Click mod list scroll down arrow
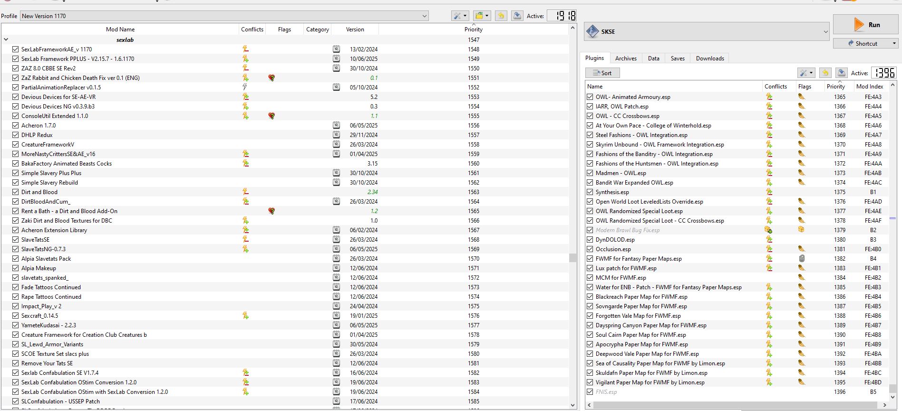Image resolution: width=902 pixels, height=411 pixels. 572,405
